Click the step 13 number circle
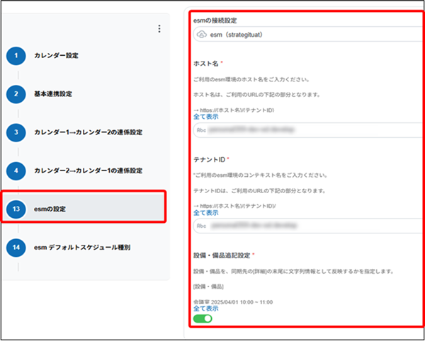425x341 pixels. pos(16,209)
